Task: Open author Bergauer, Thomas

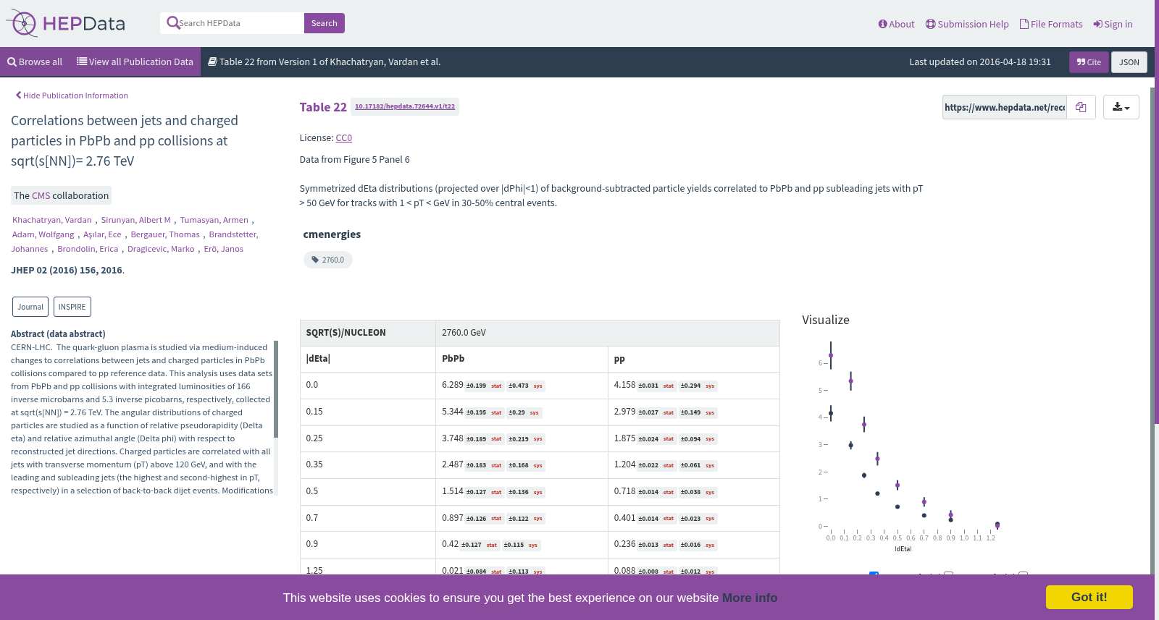Action: (x=165, y=234)
